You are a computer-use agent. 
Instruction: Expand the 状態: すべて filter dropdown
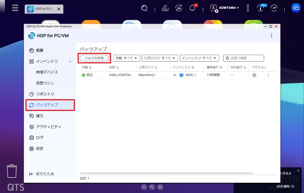[x=127, y=58]
